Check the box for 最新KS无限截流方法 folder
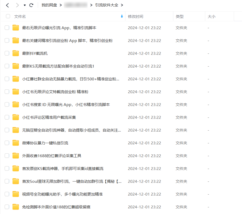This screenshot has width=242, height=214. coord(7,66)
